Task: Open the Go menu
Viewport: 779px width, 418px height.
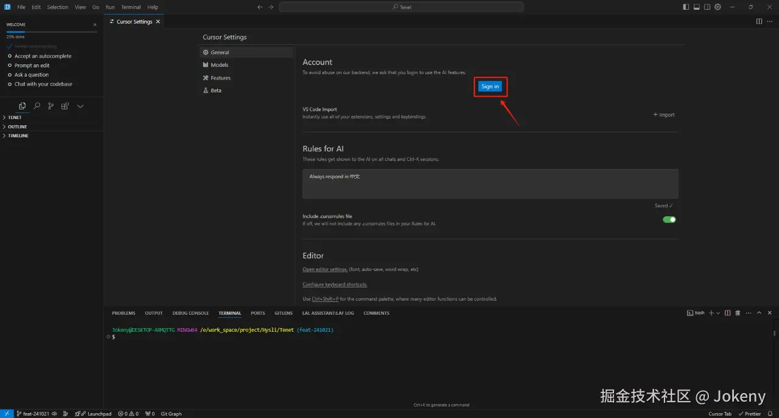Action: pyautogui.click(x=96, y=7)
